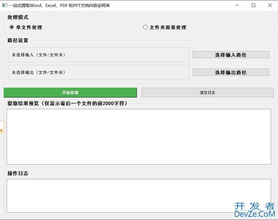278x220 pixels.
Task: Click the 未选择输入 input path field
Action: pos(98,55)
